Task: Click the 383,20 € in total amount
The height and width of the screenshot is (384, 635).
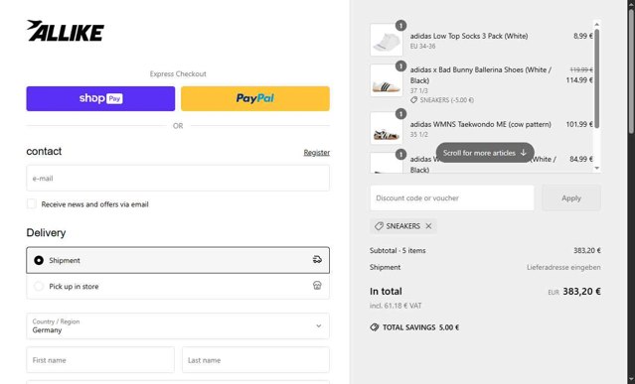Action: [x=581, y=292]
